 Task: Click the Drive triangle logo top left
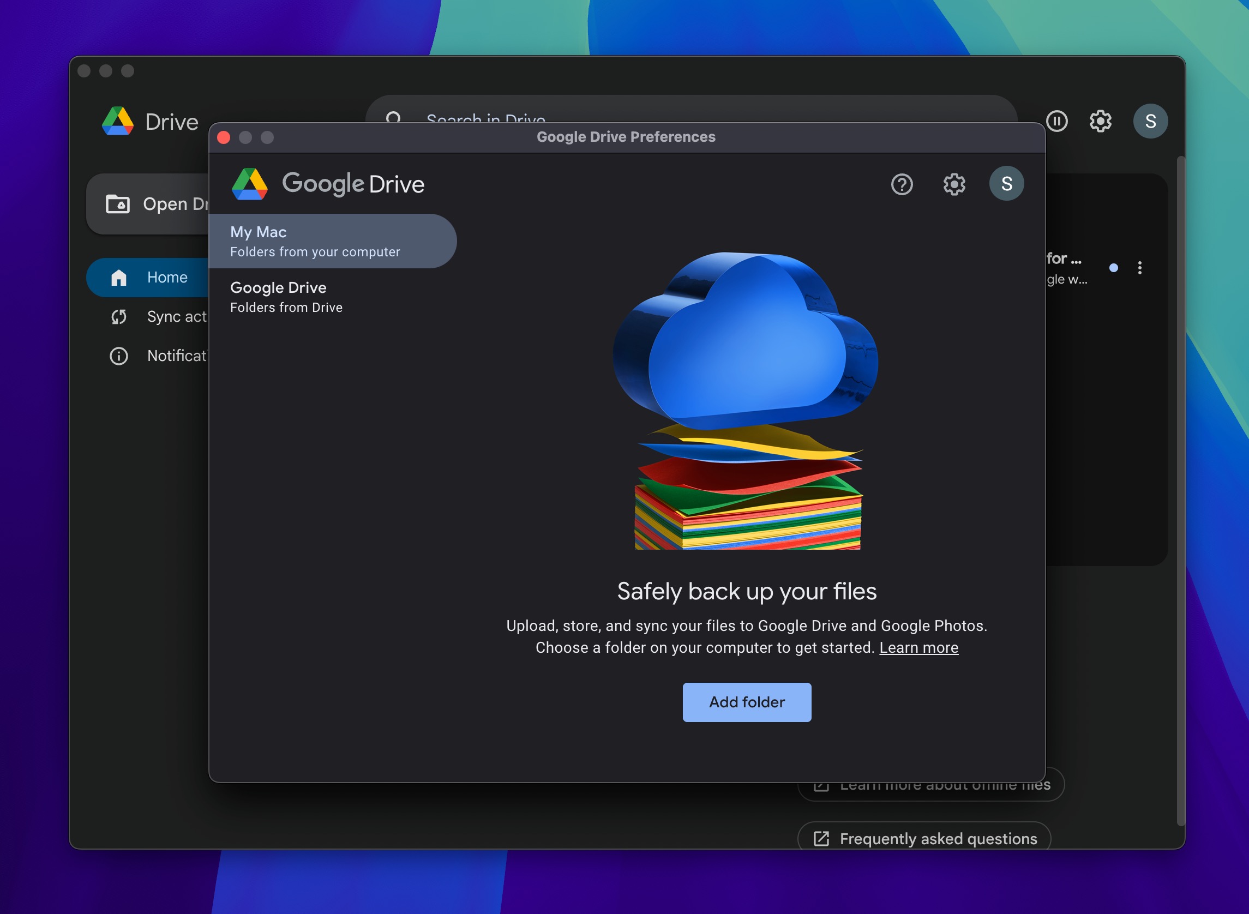coord(118,121)
